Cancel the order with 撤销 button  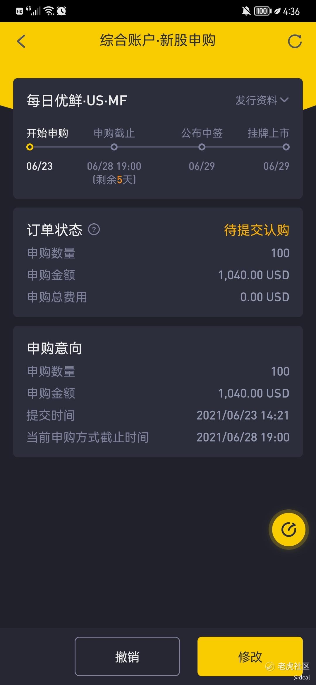click(x=127, y=656)
